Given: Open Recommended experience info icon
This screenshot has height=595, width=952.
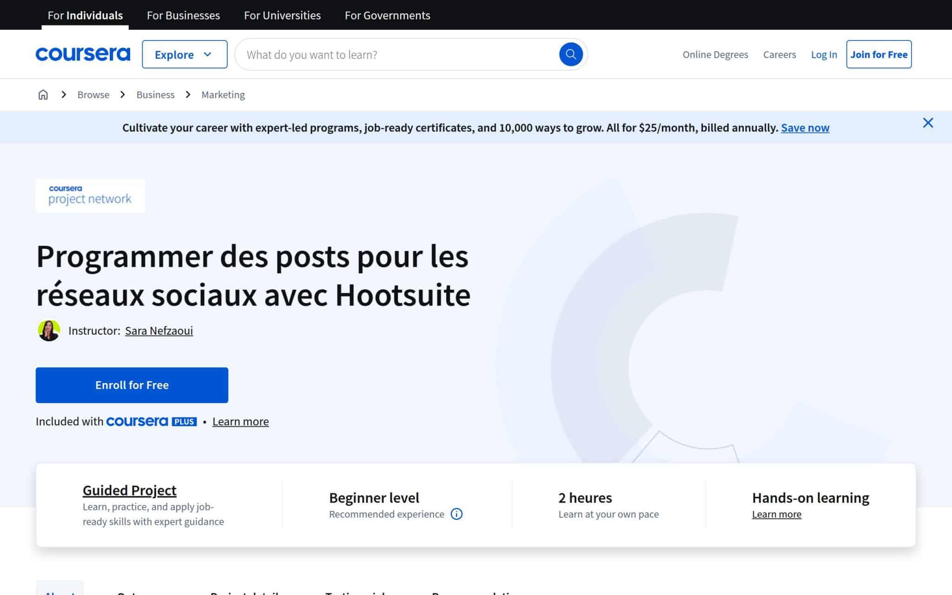Looking at the screenshot, I should point(456,514).
